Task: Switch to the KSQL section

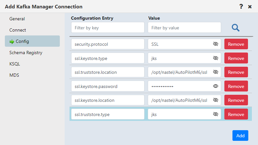Action: tap(15, 64)
